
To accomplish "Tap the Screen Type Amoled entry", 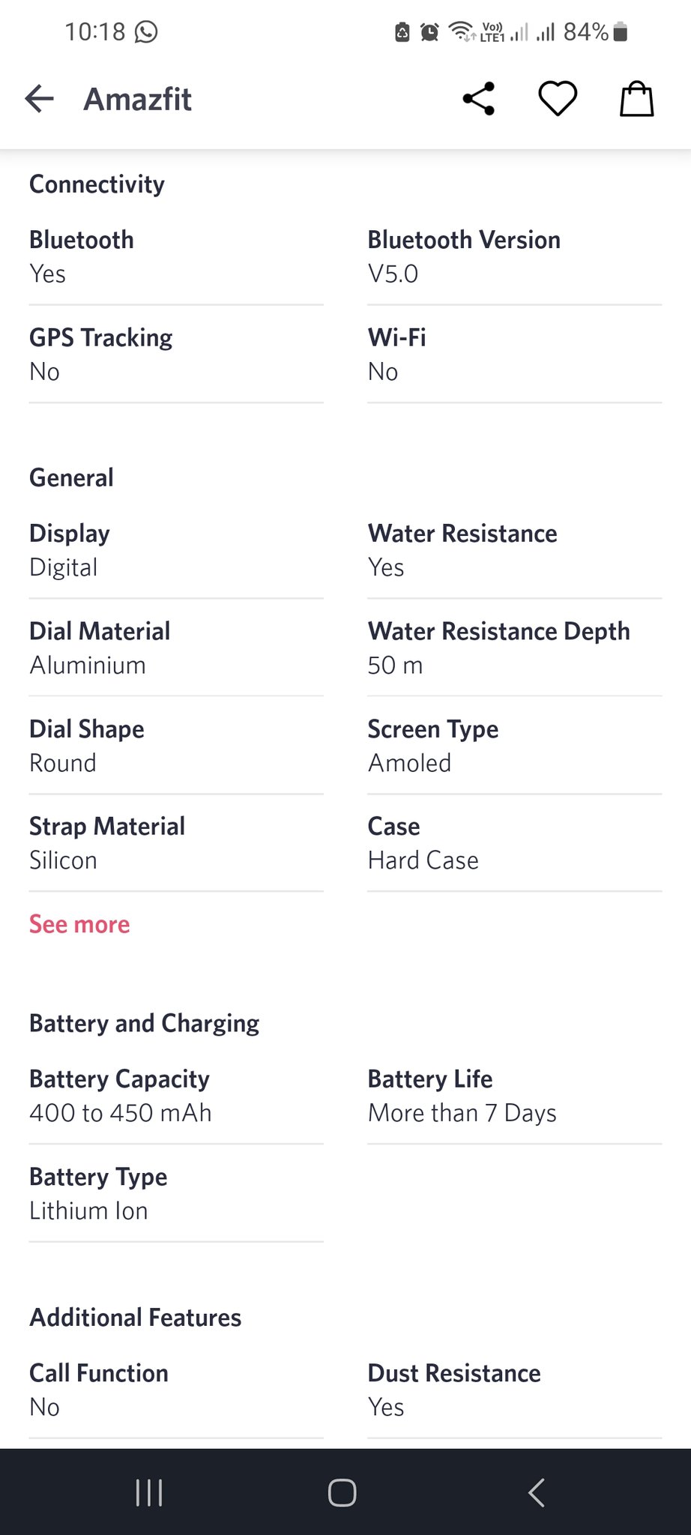I will tap(514, 746).
